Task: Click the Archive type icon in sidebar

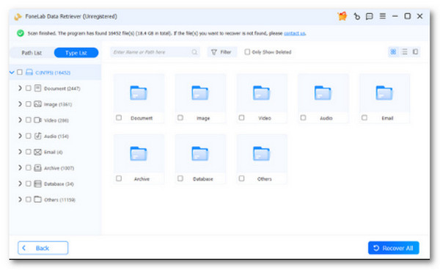Action: point(37,168)
